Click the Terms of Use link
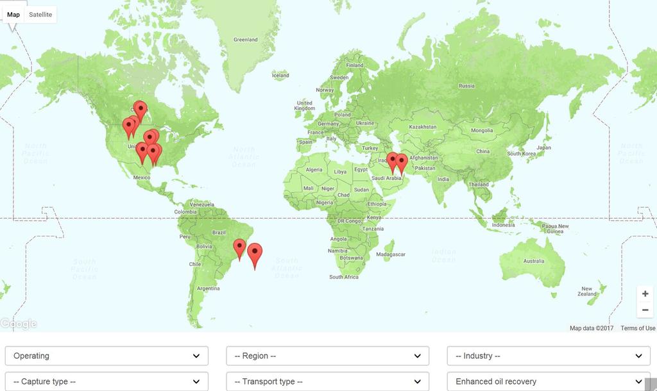The height and width of the screenshot is (391, 657). tap(638, 328)
